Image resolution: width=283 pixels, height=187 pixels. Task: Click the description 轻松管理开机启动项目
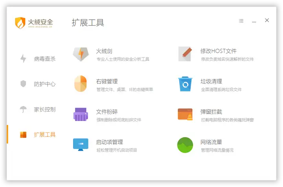click(x=117, y=150)
